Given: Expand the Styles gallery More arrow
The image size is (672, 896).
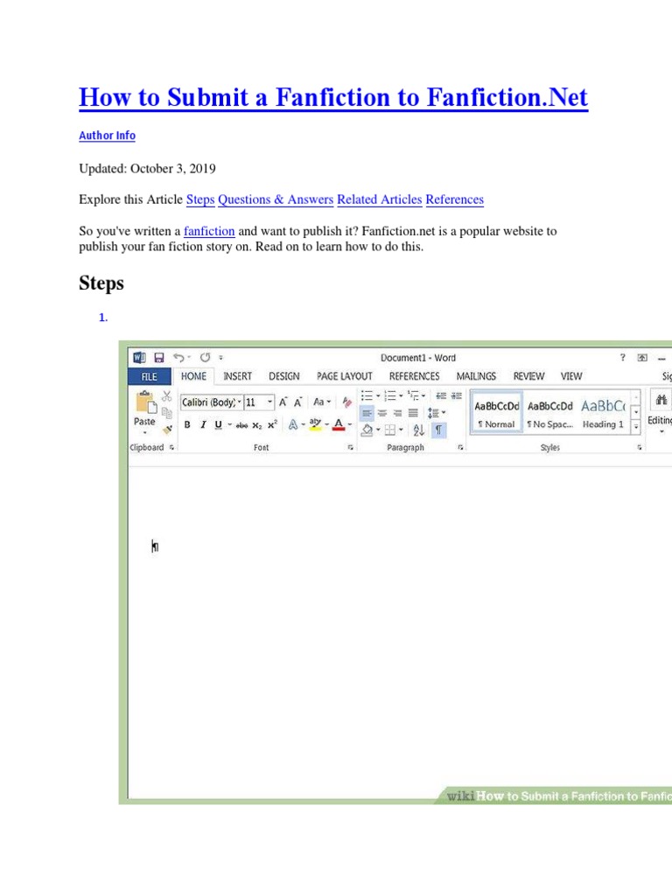Looking at the screenshot, I should [x=635, y=426].
